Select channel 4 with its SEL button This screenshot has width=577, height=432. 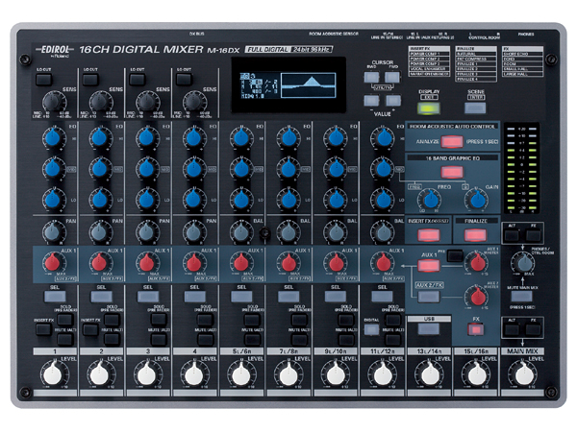(195, 297)
